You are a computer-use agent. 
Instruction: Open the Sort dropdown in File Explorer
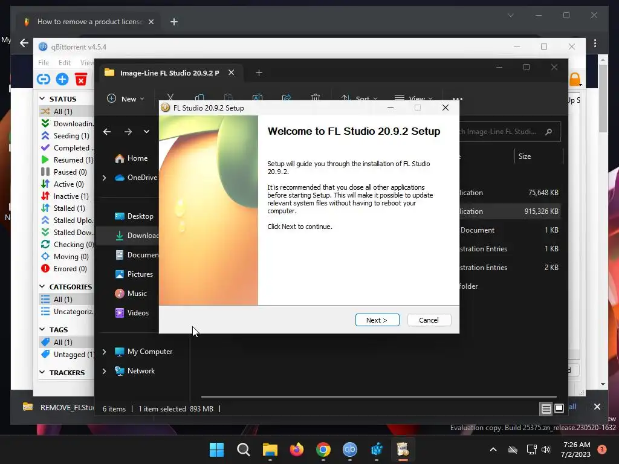(x=359, y=98)
